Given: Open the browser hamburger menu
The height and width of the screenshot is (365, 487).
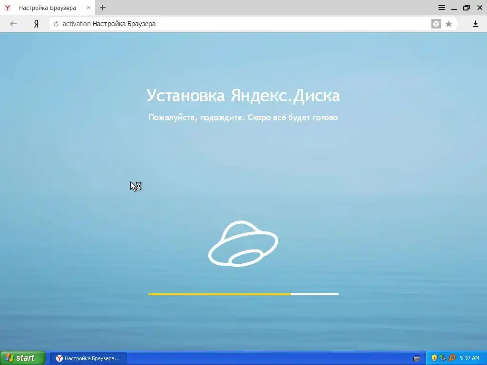Looking at the screenshot, I should 442,8.
